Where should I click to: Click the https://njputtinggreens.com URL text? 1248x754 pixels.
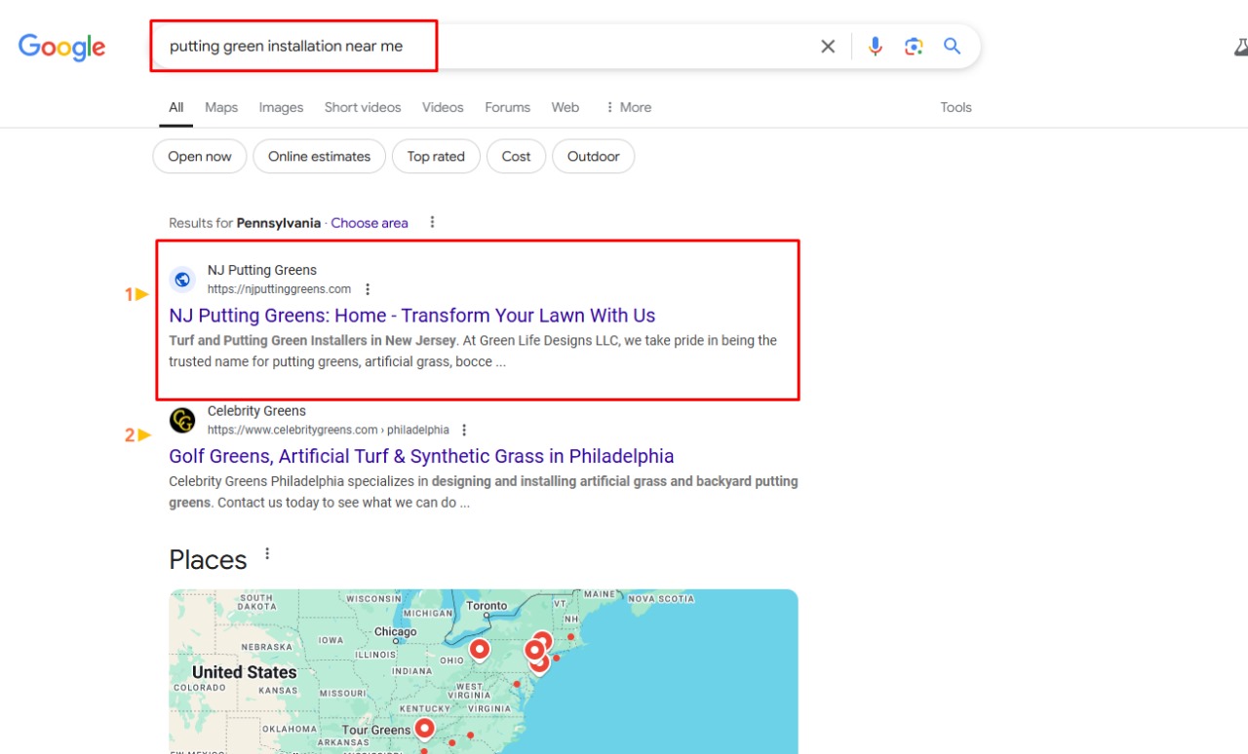[x=279, y=289]
